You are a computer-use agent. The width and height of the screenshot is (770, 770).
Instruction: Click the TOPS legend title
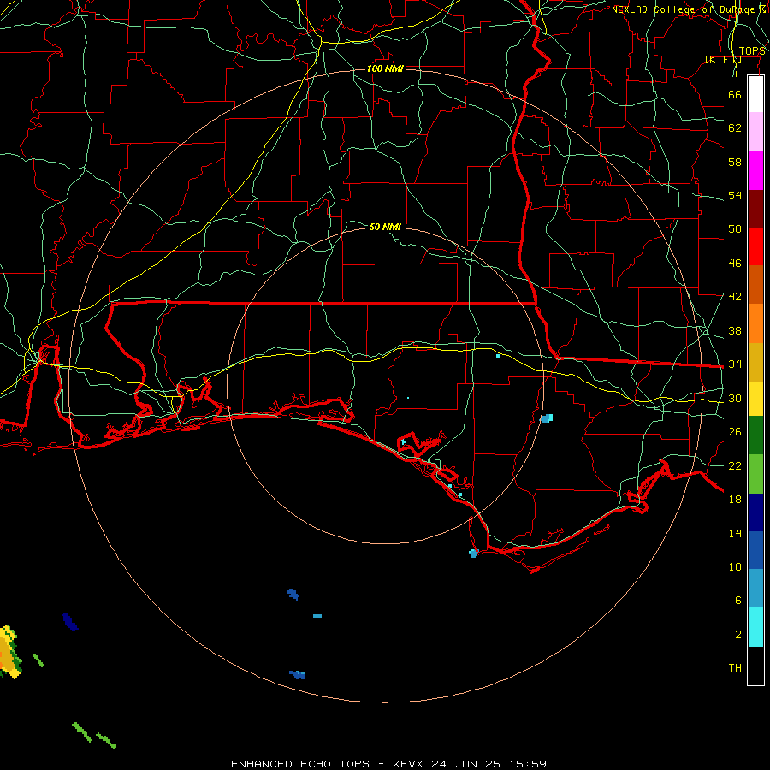(752, 50)
